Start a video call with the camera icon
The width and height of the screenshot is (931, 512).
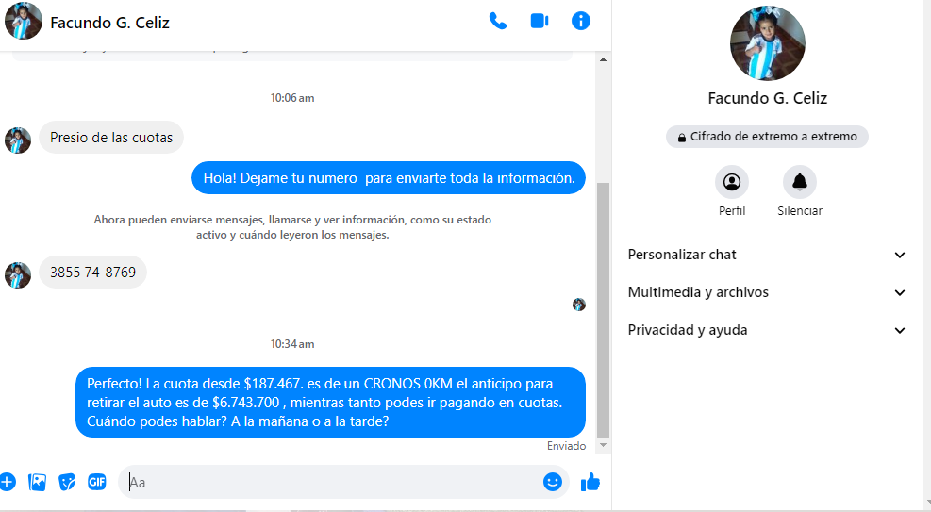coord(540,22)
